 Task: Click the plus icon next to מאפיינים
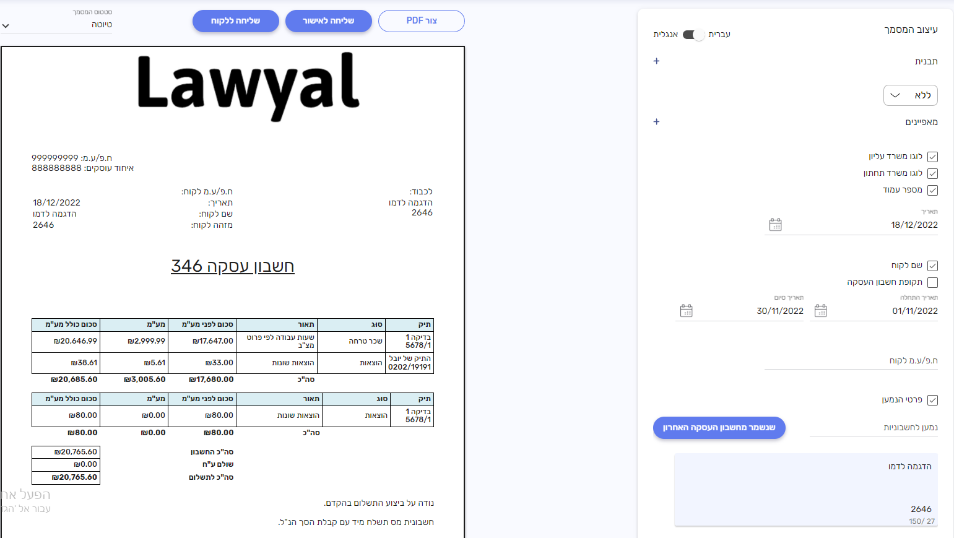click(x=656, y=122)
